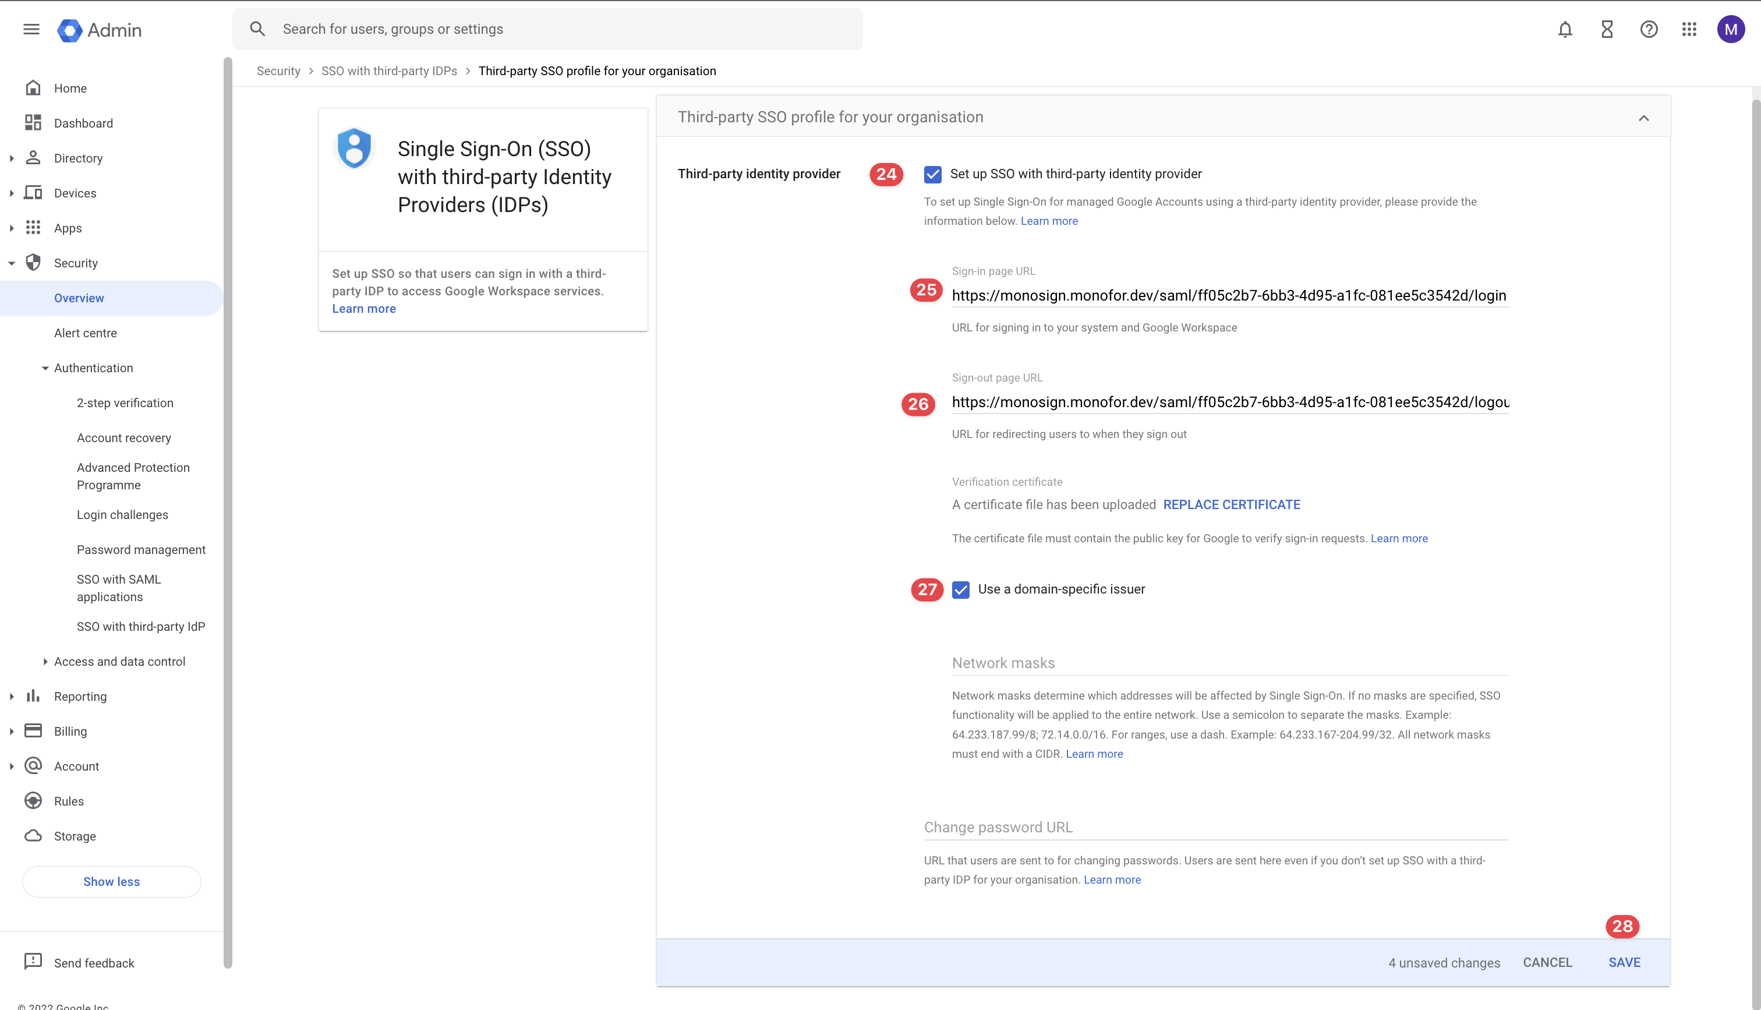
Task: Click the Storage cloud icon
Action: tap(33, 836)
